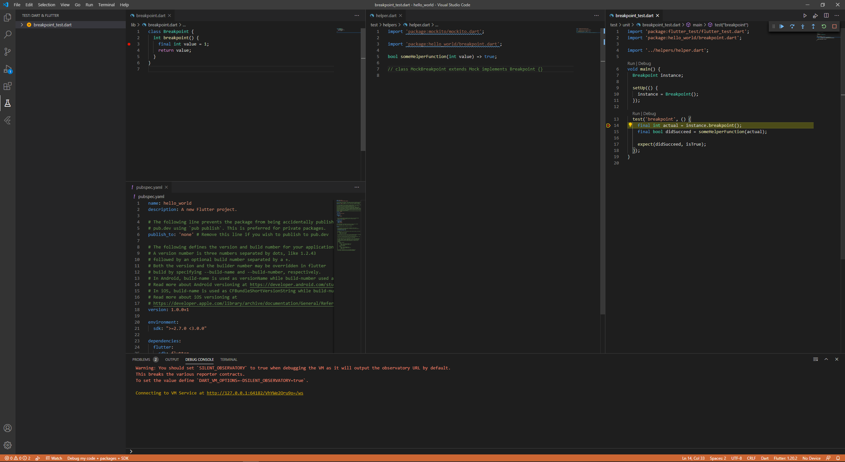Toggle the breakpoint on line 3

coord(129,44)
